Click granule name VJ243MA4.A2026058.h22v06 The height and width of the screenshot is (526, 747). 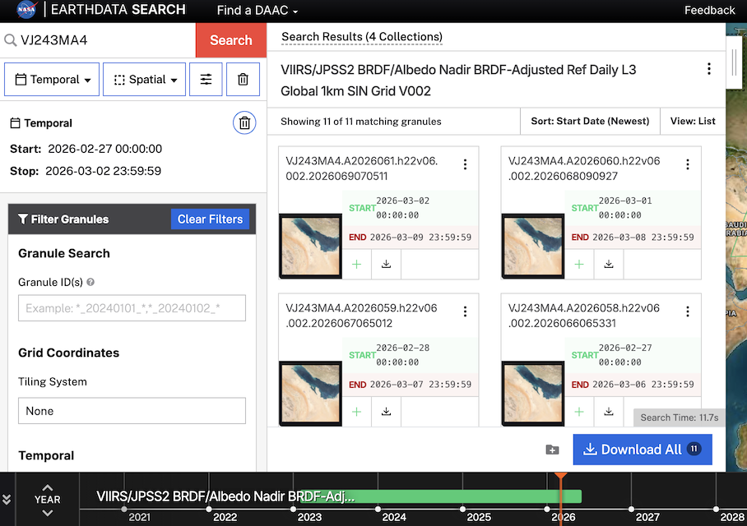tap(584, 316)
